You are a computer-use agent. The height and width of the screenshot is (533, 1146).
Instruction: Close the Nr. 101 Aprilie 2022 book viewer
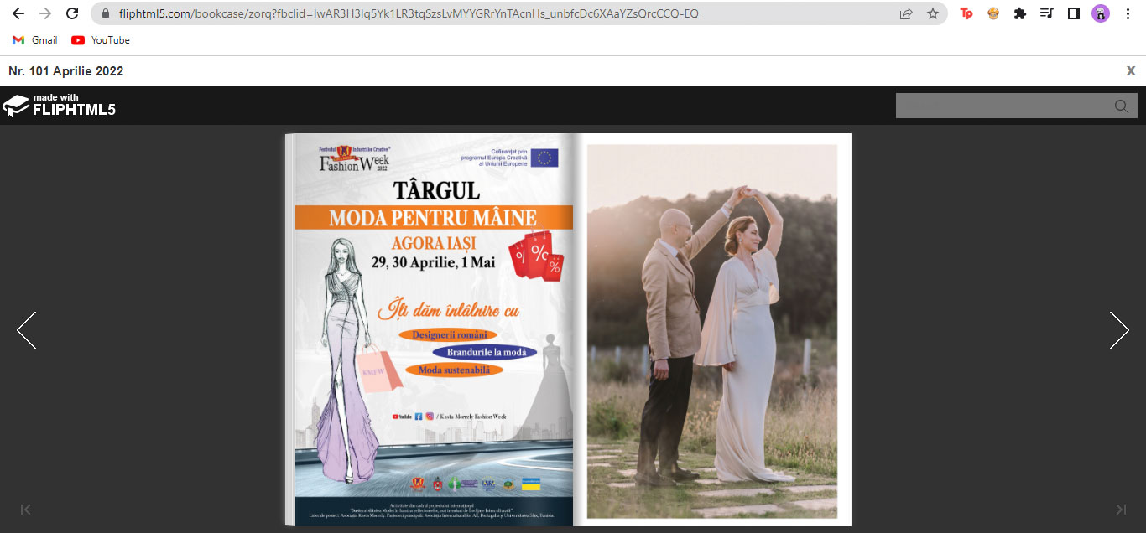(x=1131, y=71)
